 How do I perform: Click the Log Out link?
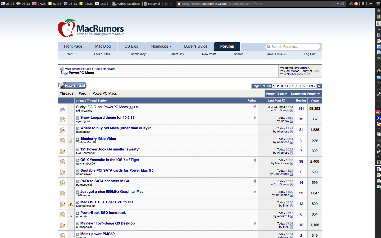pos(309,54)
